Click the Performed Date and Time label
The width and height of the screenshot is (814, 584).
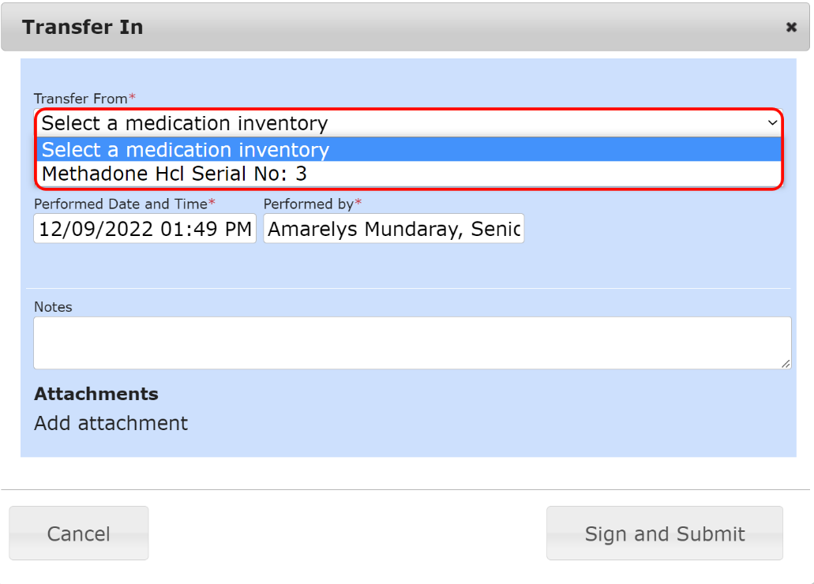pos(120,204)
